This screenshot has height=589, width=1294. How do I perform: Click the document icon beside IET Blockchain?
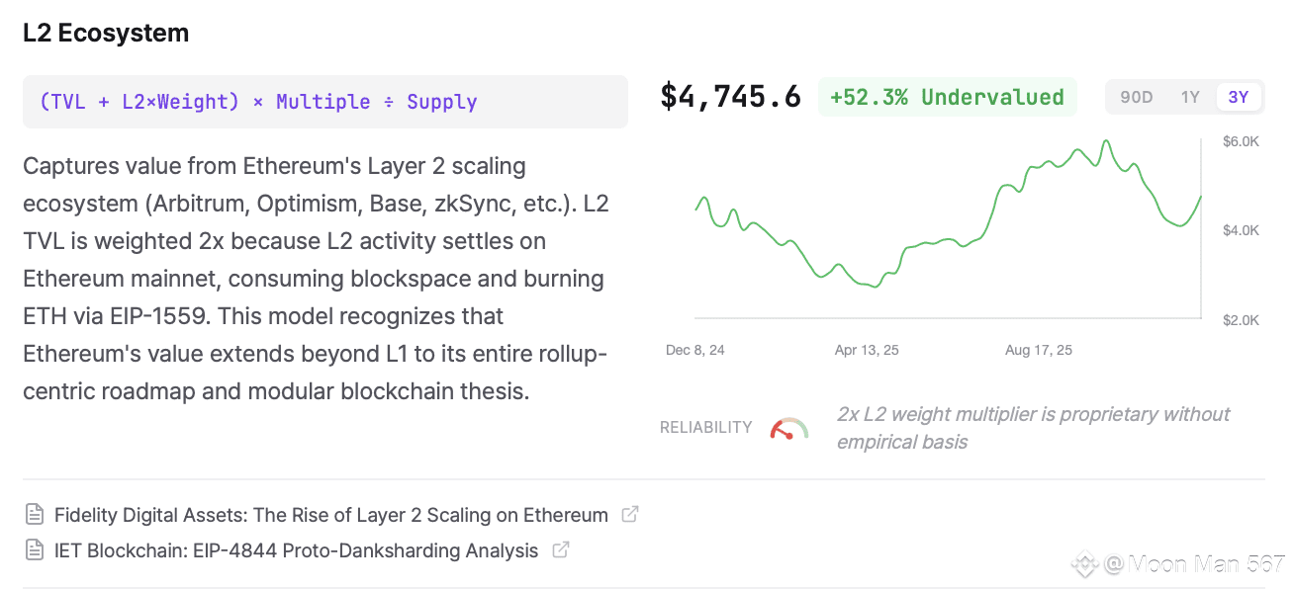[x=35, y=550]
